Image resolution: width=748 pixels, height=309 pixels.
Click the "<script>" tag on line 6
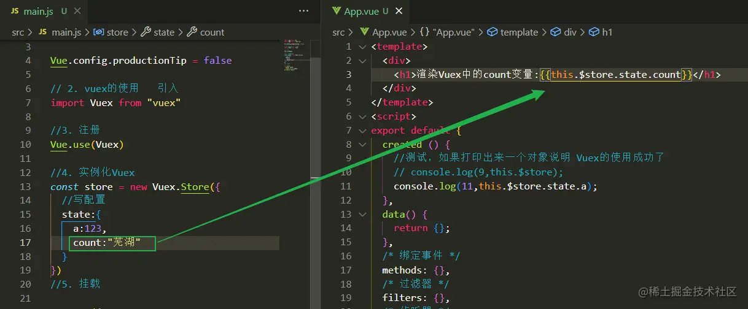394,116
